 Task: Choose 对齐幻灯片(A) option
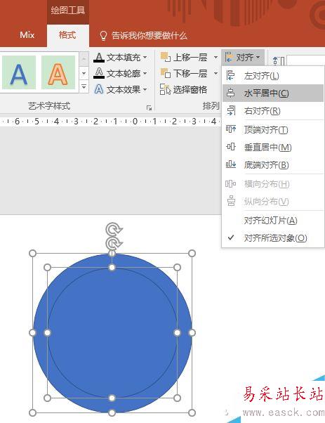[x=273, y=221]
